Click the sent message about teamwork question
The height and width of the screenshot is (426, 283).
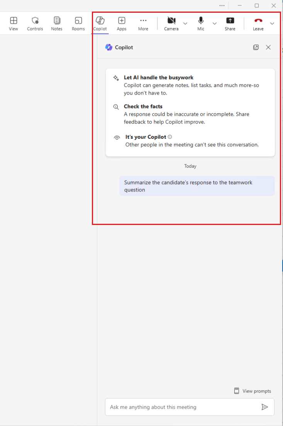(197, 186)
